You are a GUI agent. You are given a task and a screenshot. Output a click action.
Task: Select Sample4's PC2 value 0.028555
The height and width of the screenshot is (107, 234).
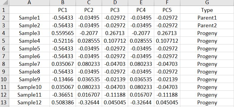pyautogui.click(x=89, y=41)
